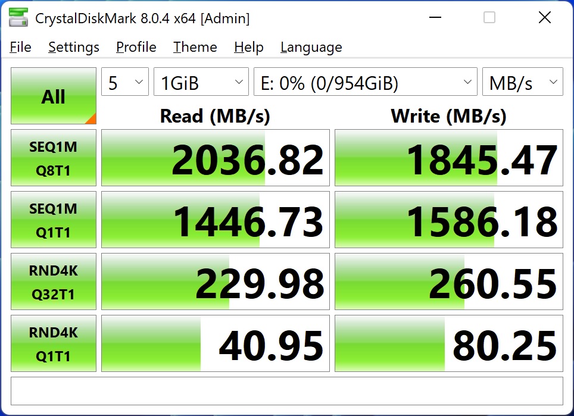Screen dimensions: 574x416
Task: Open the Settings menu
Action: pyautogui.click(x=74, y=47)
